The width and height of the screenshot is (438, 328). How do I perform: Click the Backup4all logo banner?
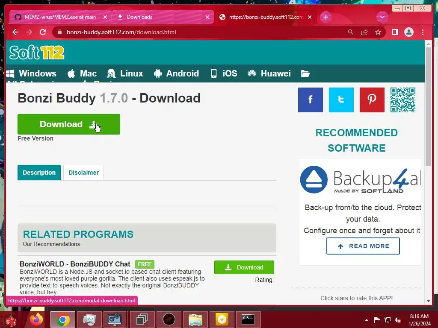pos(360,180)
